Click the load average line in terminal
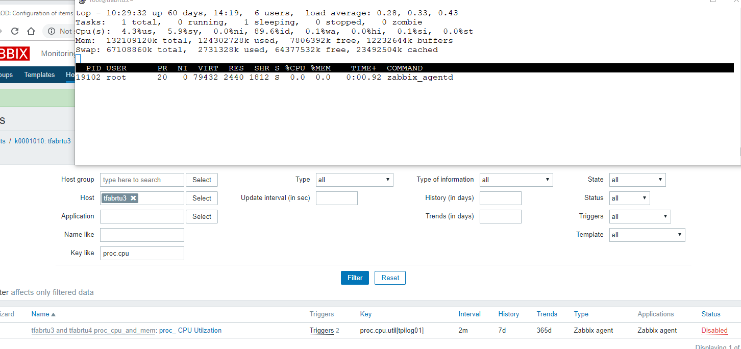Screen dimensions: 741x349 [267, 13]
